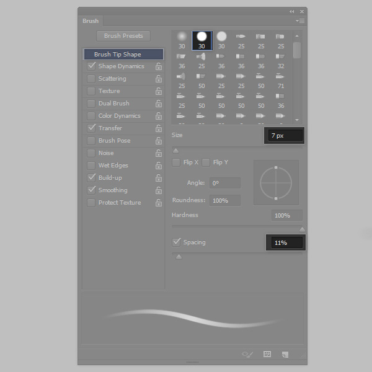This screenshot has height=372, width=372.
Task: Toggle the Live Tip Brush Preview icon
Action: [x=247, y=355]
